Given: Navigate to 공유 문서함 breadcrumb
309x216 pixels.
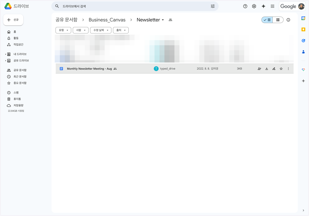Looking at the screenshot, I should tap(66, 20).
